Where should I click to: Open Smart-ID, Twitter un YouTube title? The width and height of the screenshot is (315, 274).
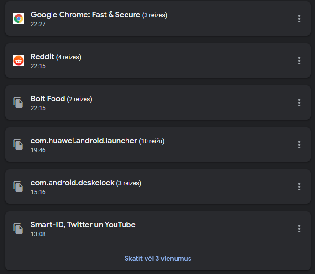83,225
